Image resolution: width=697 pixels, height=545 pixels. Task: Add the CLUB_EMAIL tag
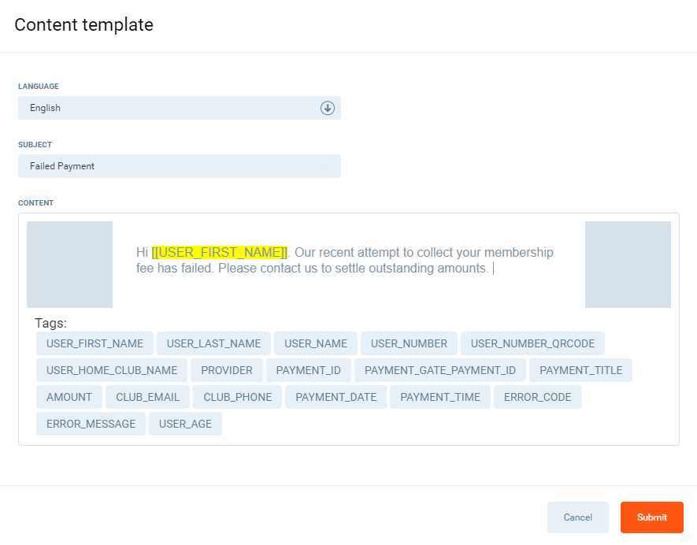click(x=148, y=397)
